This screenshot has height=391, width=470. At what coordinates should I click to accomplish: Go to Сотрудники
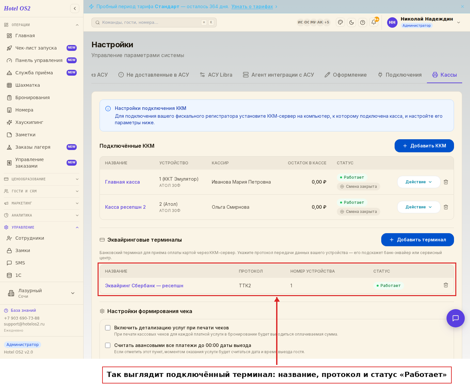tap(42, 238)
